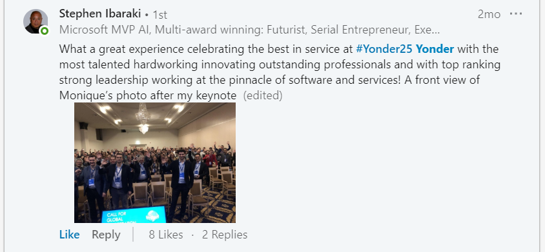Image resolution: width=545 pixels, height=252 pixels.
Task: Click the 1st degree connection label
Action: [x=160, y=15]
